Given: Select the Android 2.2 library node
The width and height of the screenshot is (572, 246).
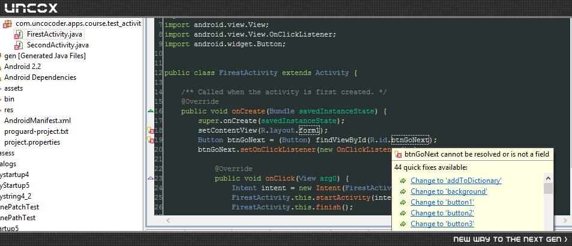Looking at the screenshot, I should coord(22,67).
